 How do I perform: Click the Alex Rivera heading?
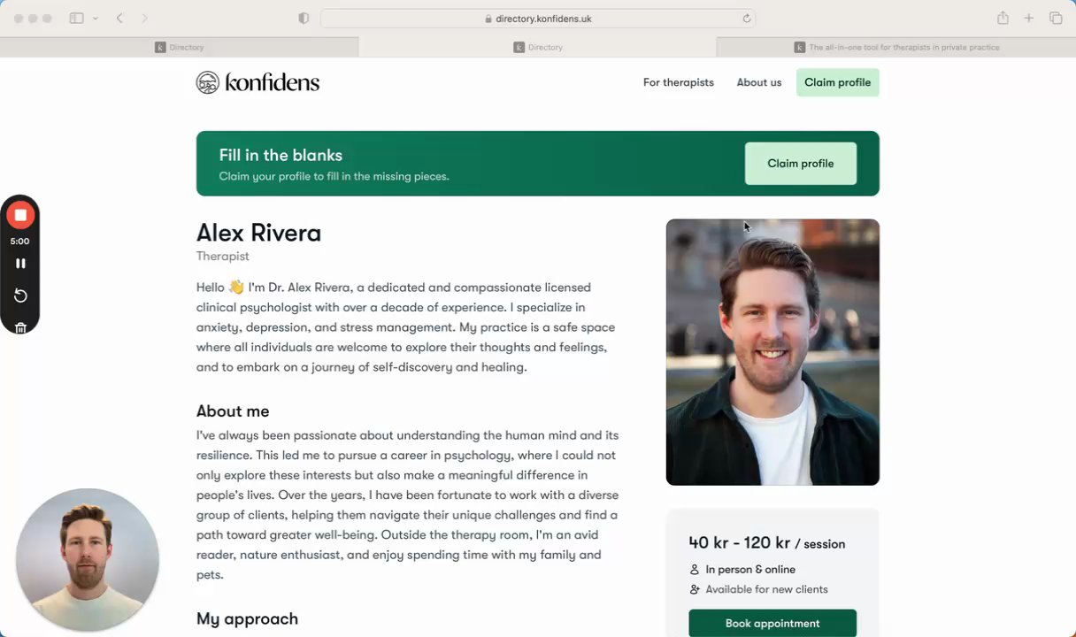(258, 233)
